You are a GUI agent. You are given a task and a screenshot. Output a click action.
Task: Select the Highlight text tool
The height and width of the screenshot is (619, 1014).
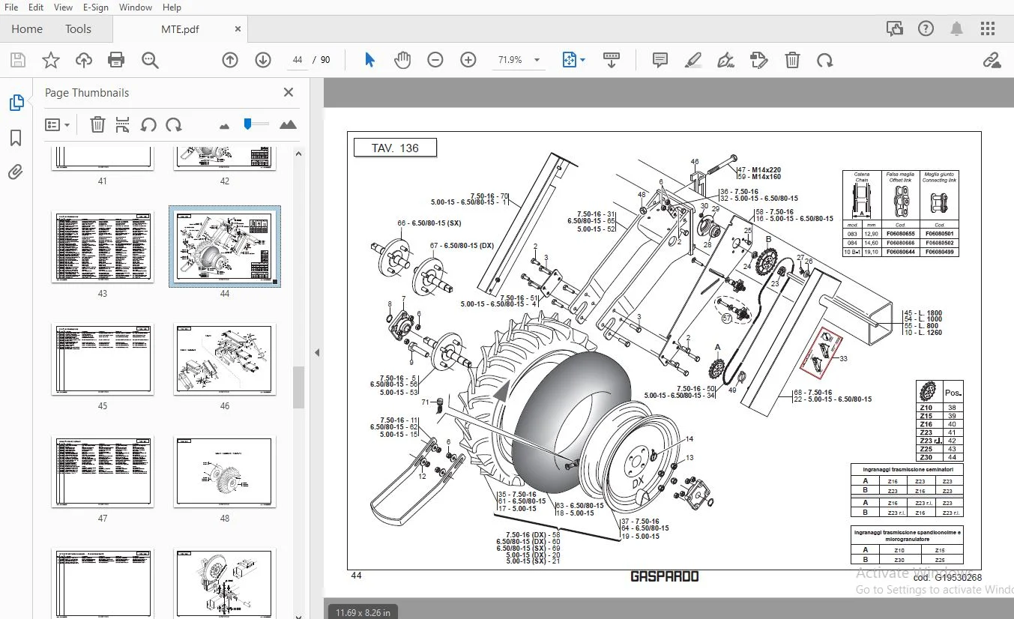693,60
